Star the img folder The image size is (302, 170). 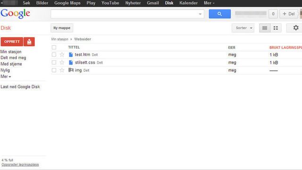point(62,70)
